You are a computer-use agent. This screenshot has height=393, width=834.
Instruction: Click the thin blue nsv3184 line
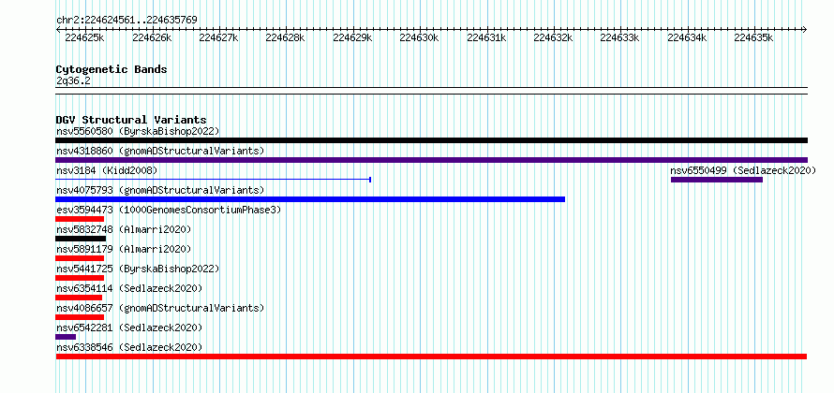click(213, 180)
